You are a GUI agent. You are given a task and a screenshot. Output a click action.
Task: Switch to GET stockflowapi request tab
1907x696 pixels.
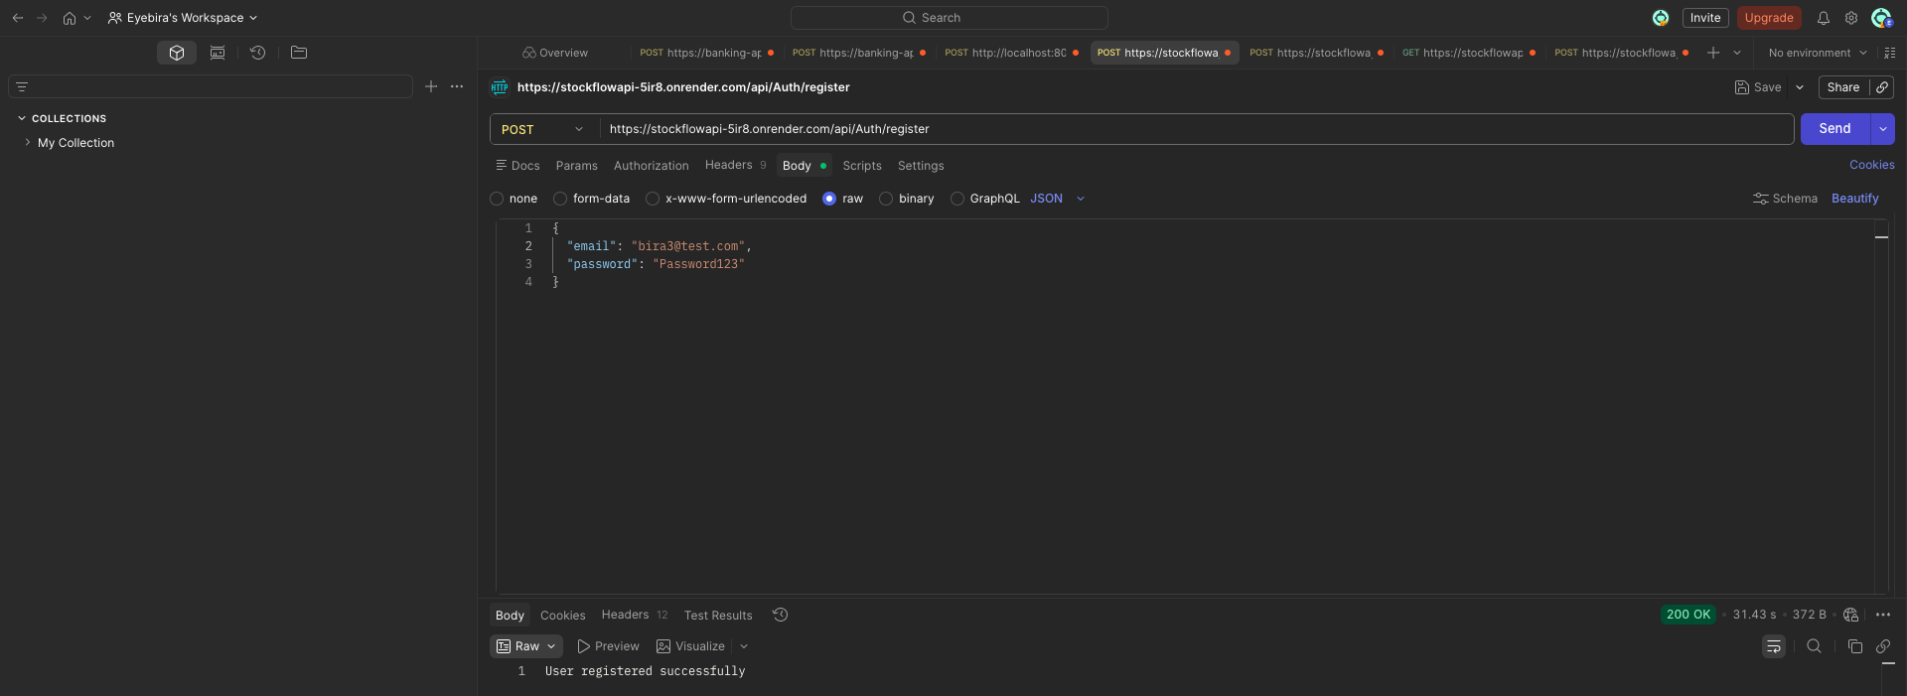pos(1469,53)
